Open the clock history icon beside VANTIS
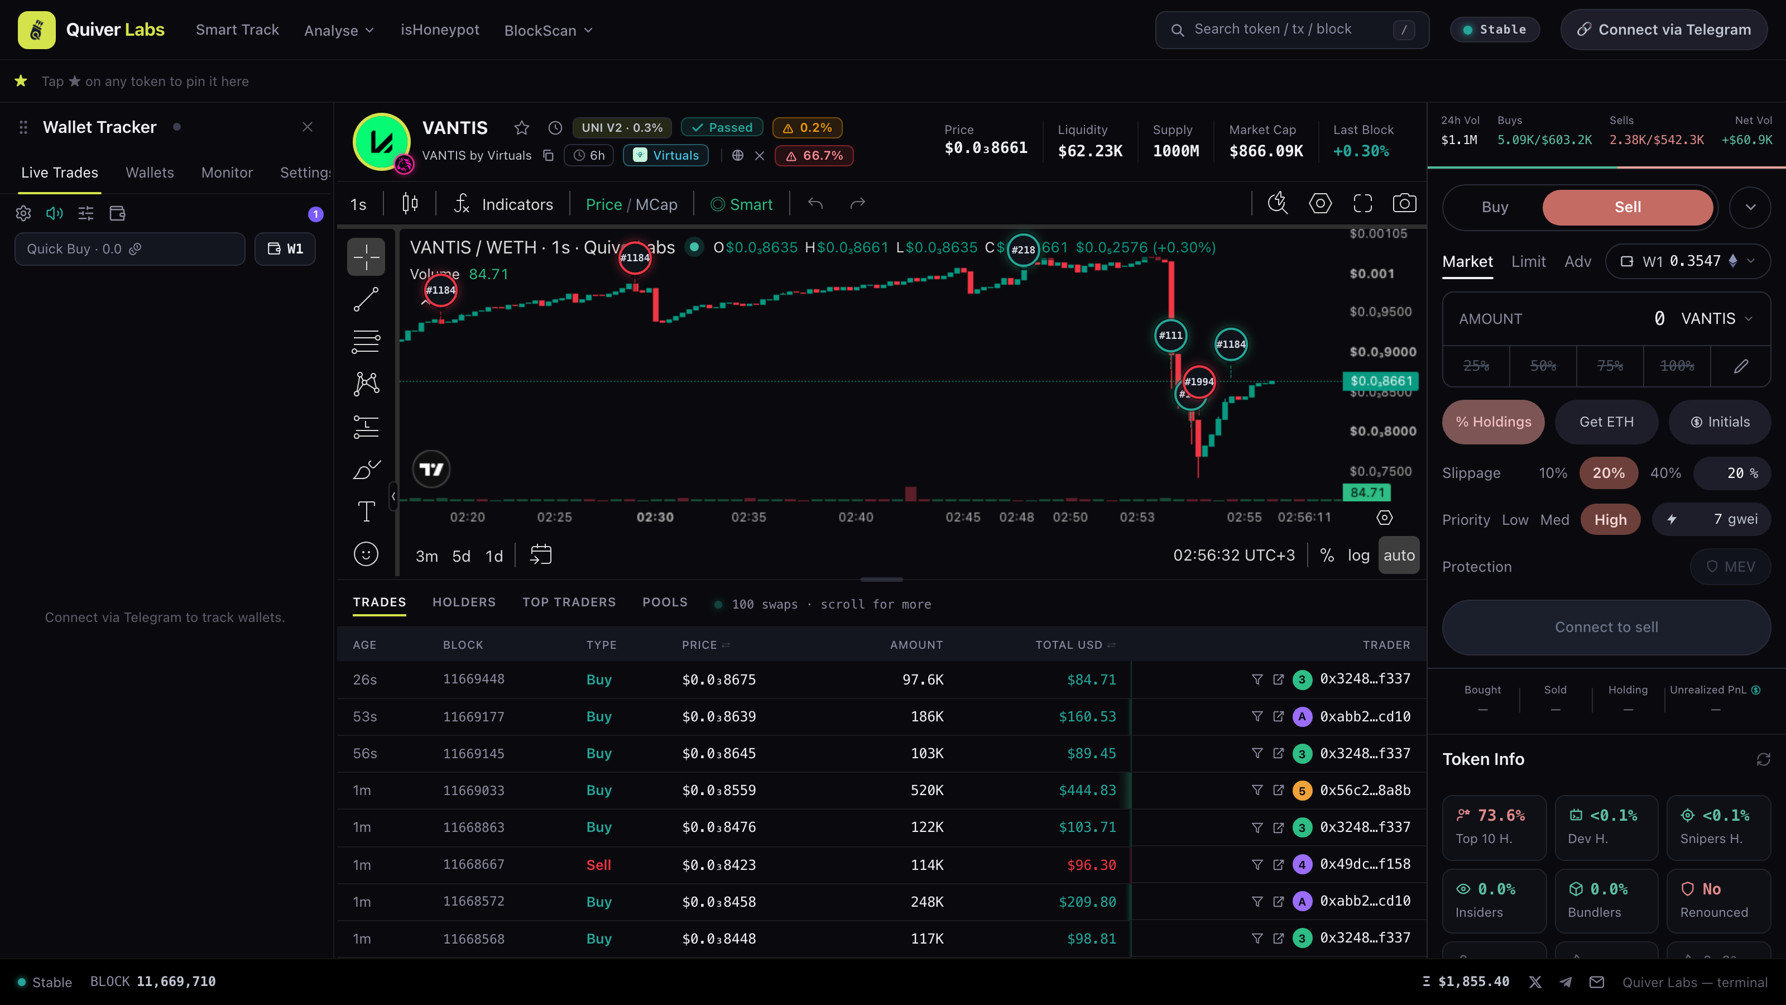The width and height of the screenshot is (1786, 1005). [555, 128]
